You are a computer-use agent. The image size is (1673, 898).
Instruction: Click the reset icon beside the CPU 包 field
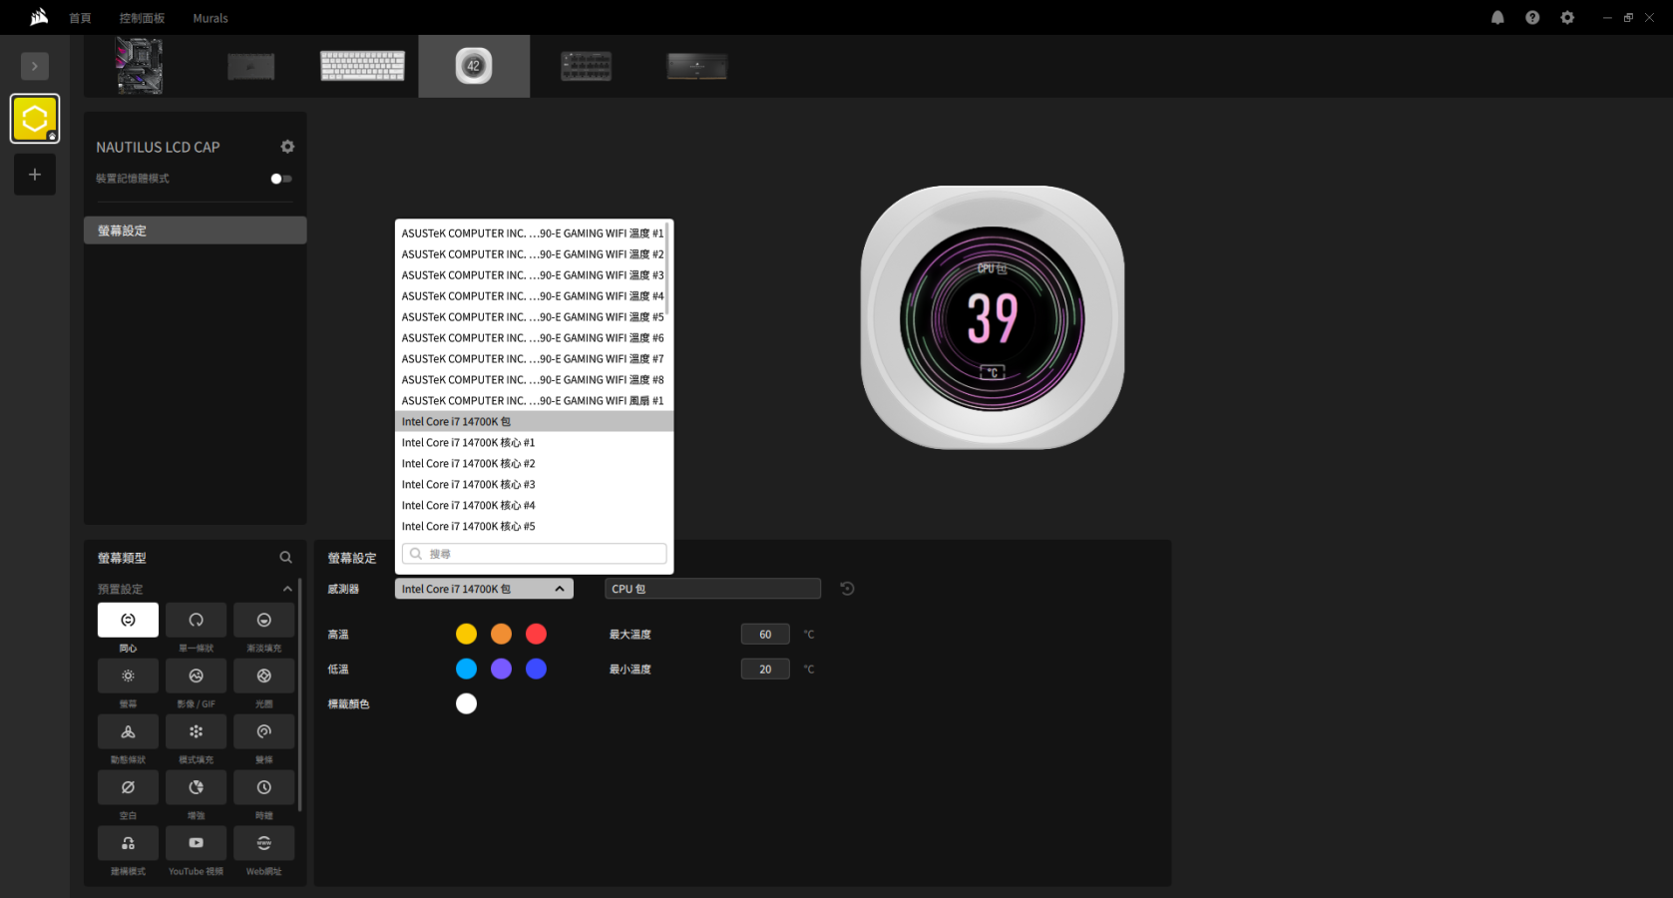click(847, 589)
